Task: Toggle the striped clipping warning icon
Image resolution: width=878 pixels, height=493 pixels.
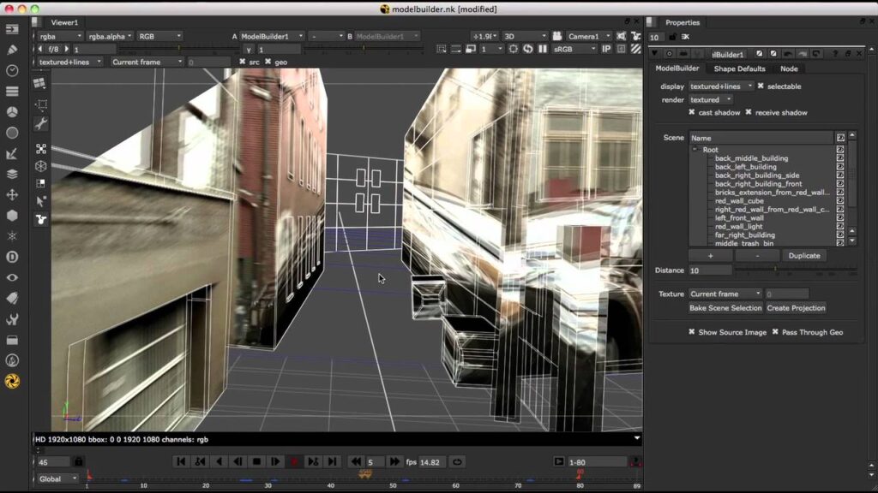Action: click(x=636, y=49)
